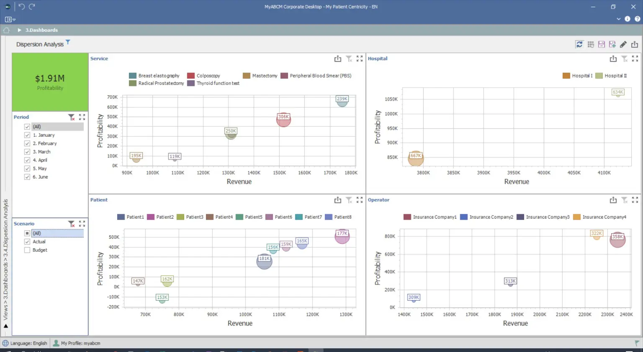Click the purple save dashboard icon
This screenshot has height=352, width=643.
pyautogui.click(x=602, y=44)
